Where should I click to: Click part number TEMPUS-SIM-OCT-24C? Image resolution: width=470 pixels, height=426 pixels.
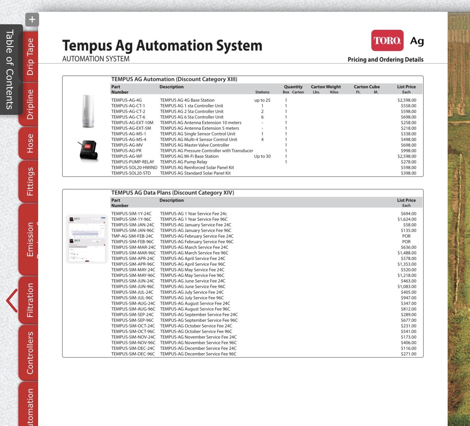point(133,326)
